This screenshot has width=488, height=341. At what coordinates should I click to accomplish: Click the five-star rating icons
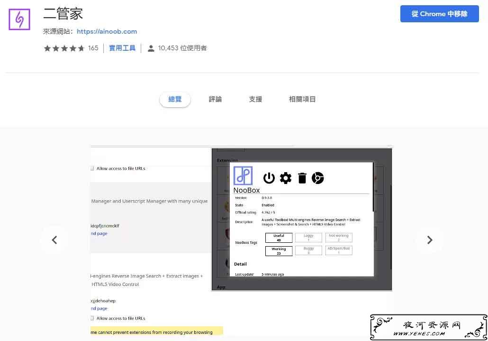tap(64, 48)
